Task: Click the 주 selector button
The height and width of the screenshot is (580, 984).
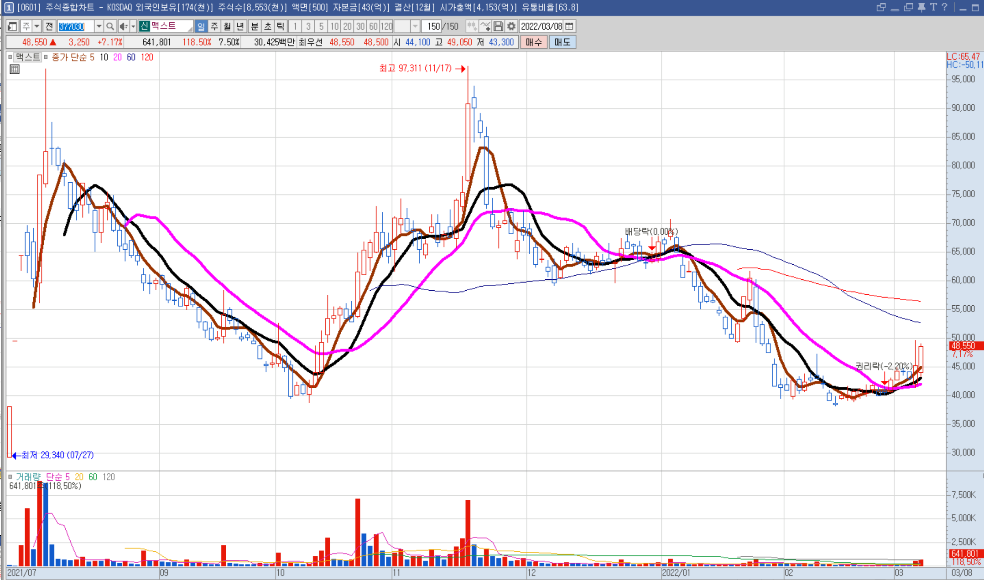Action: click(x=26, y=26)
